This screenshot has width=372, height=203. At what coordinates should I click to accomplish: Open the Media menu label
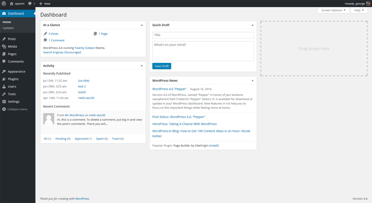tap(12, 46)
